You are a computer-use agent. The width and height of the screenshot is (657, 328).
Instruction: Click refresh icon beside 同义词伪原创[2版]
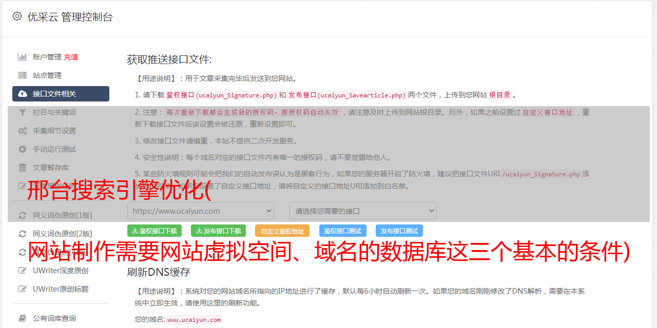click(x=23, y=234)
